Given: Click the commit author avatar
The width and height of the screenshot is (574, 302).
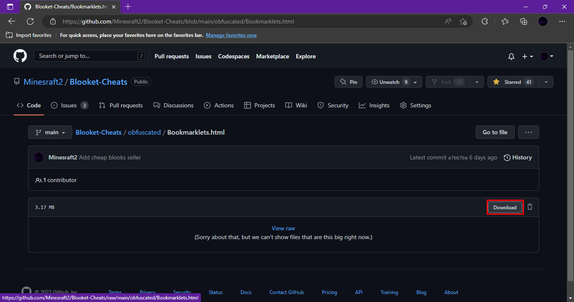Looking at the screenshot, I should (x=39, y=157).
